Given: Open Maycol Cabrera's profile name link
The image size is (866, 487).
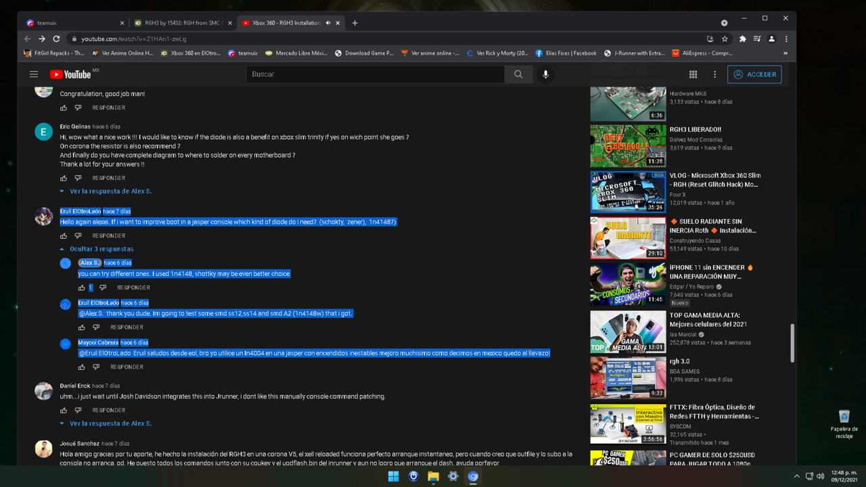Looking at the screenshot, I should tap(98, 343).
